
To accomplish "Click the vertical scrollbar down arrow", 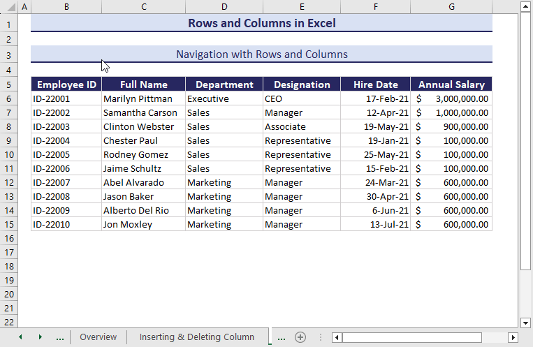I will pos(525,323).
